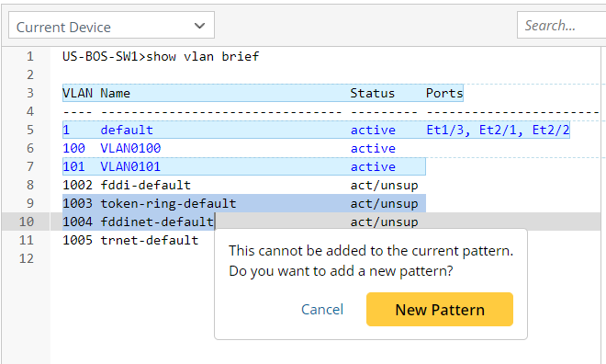
Task: Open the Current Device dropdown
Action: 111,25
